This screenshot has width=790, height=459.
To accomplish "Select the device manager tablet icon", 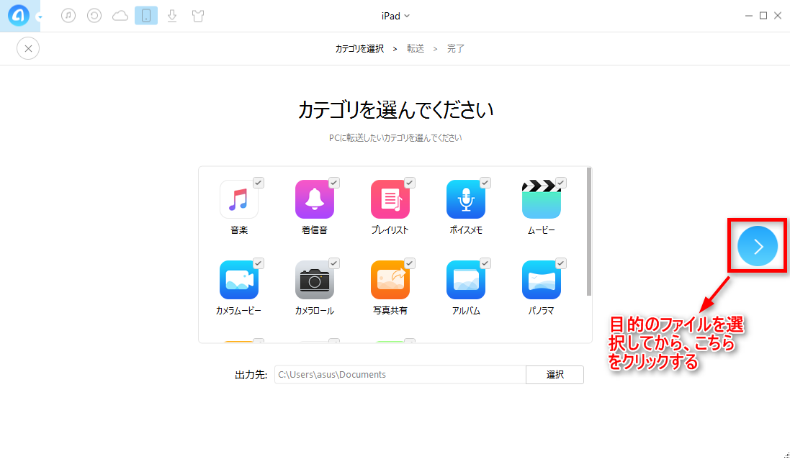I will click(146, 16).
